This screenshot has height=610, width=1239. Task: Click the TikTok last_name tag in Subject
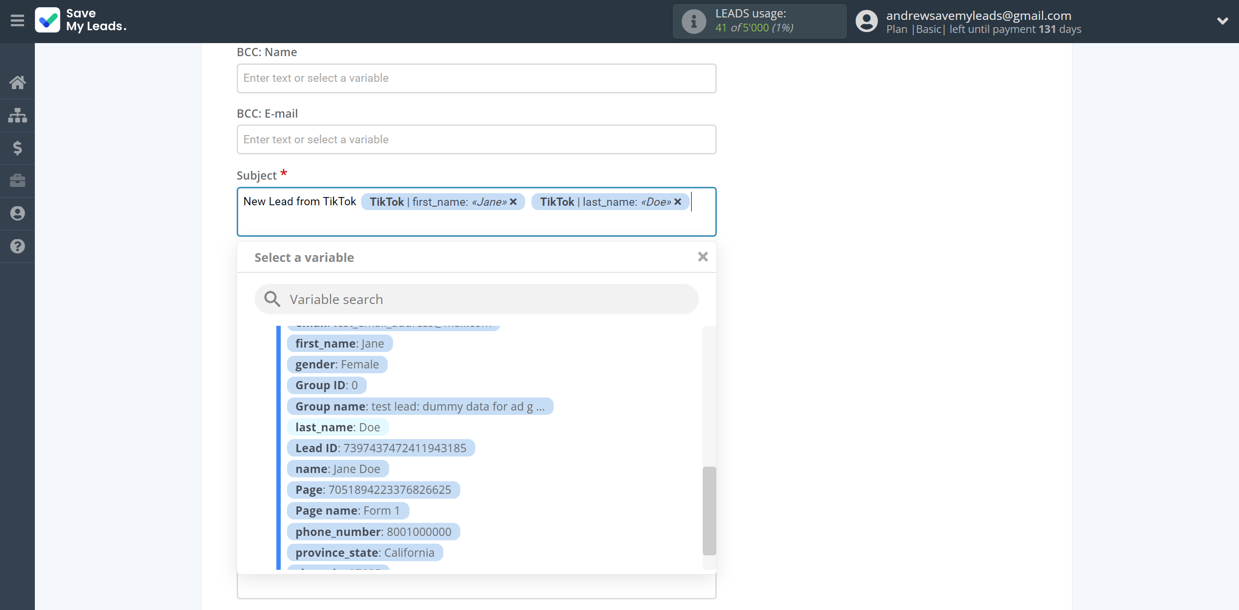(610, 202)
